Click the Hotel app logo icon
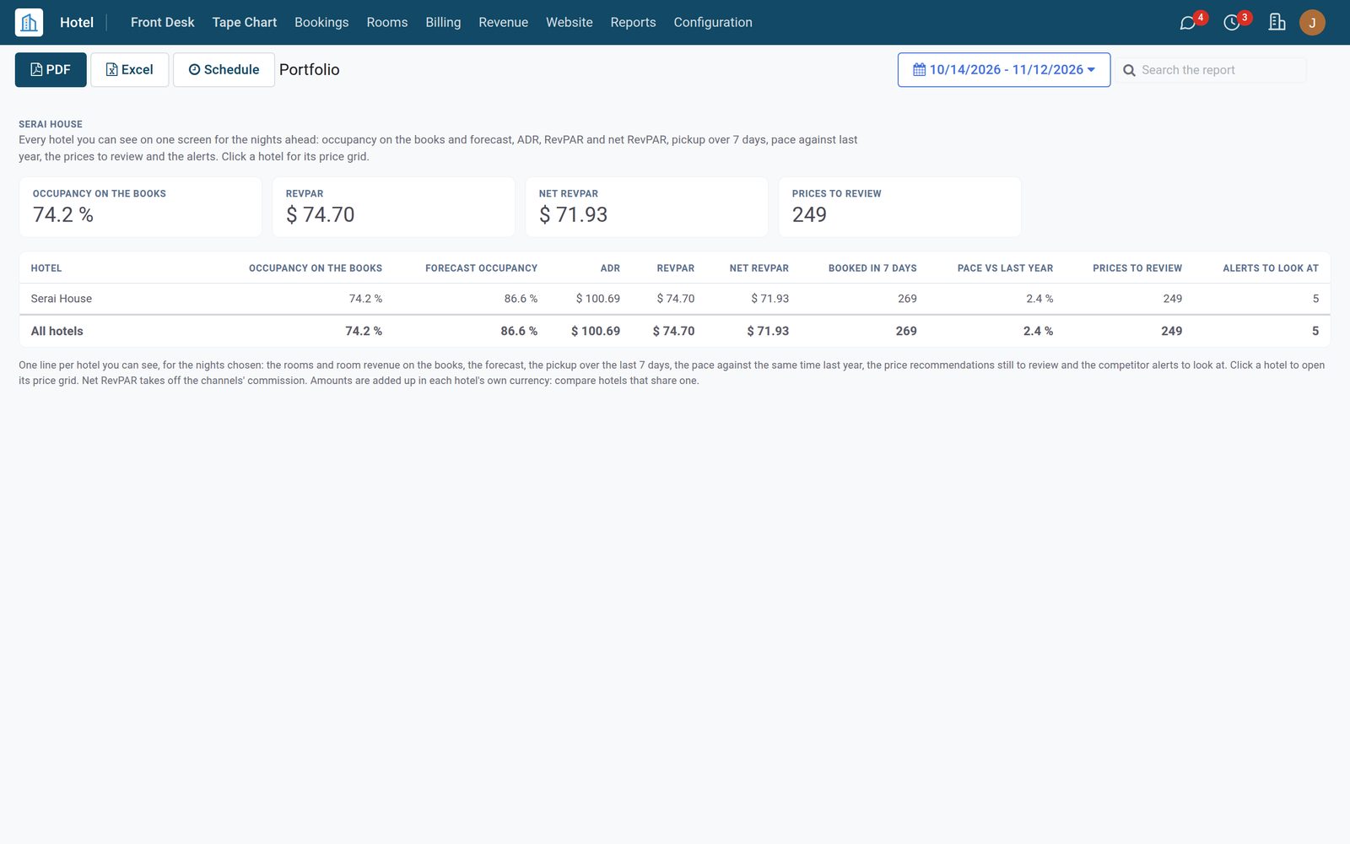The width and height of the screenshot is (1350, 844). (29, 22)
